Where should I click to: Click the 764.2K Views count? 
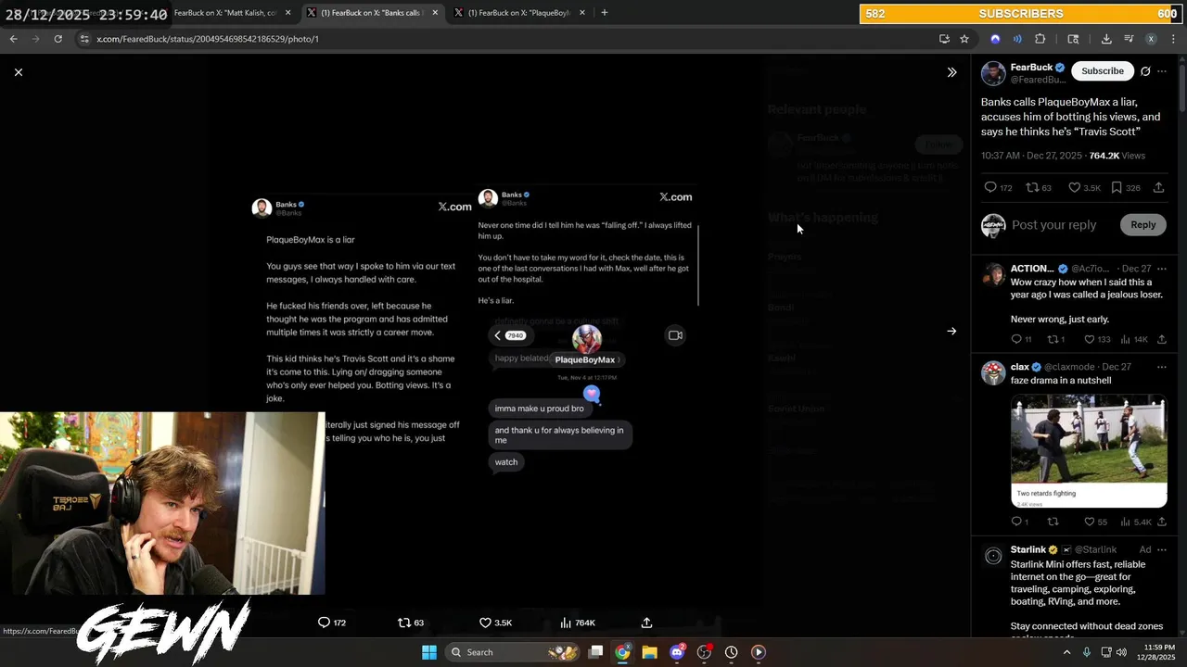point(1117,156)
